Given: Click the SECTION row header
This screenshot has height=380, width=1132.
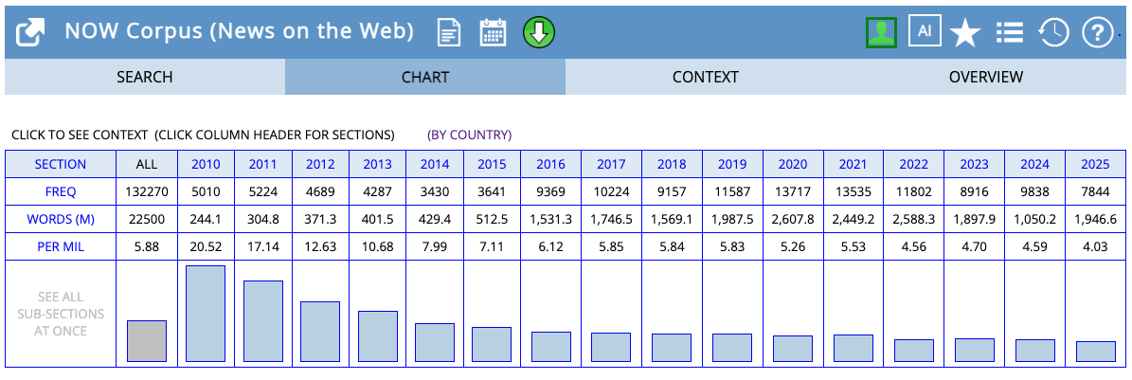Looking at the screenshot, I should click(61, 164).
